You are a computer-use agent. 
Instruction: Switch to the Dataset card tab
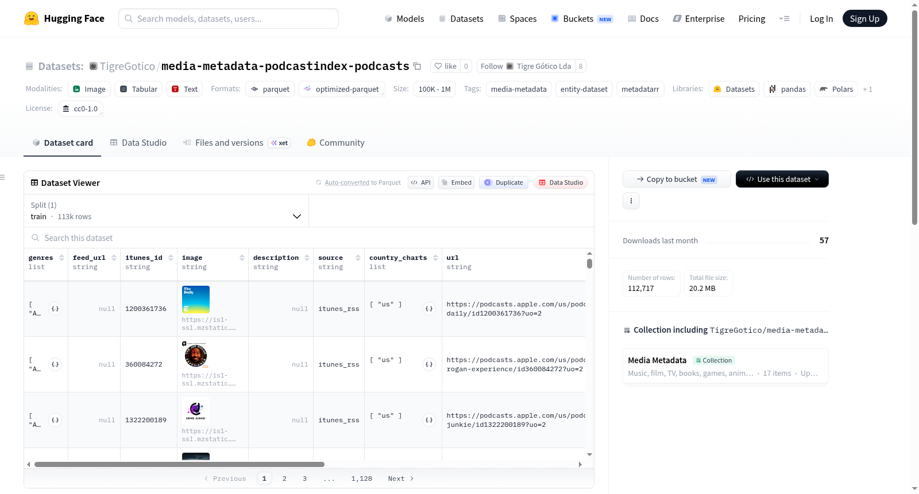pos(63,143)
